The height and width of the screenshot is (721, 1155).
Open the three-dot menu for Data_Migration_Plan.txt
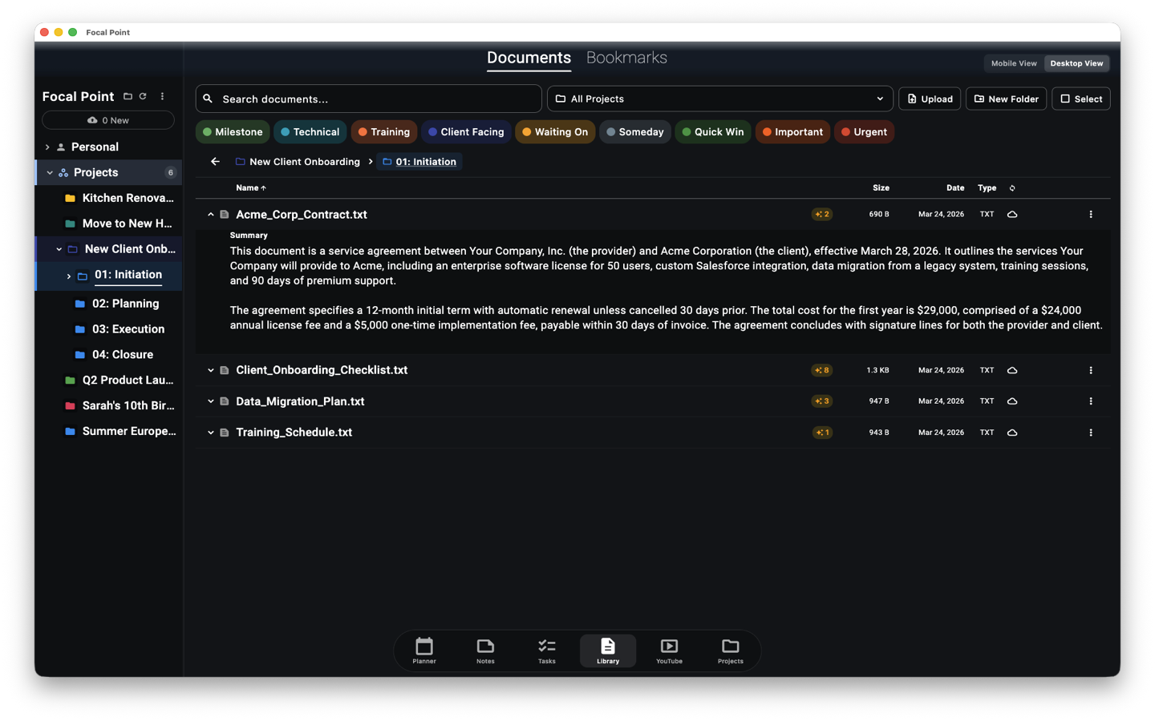tap(1090, 401)
